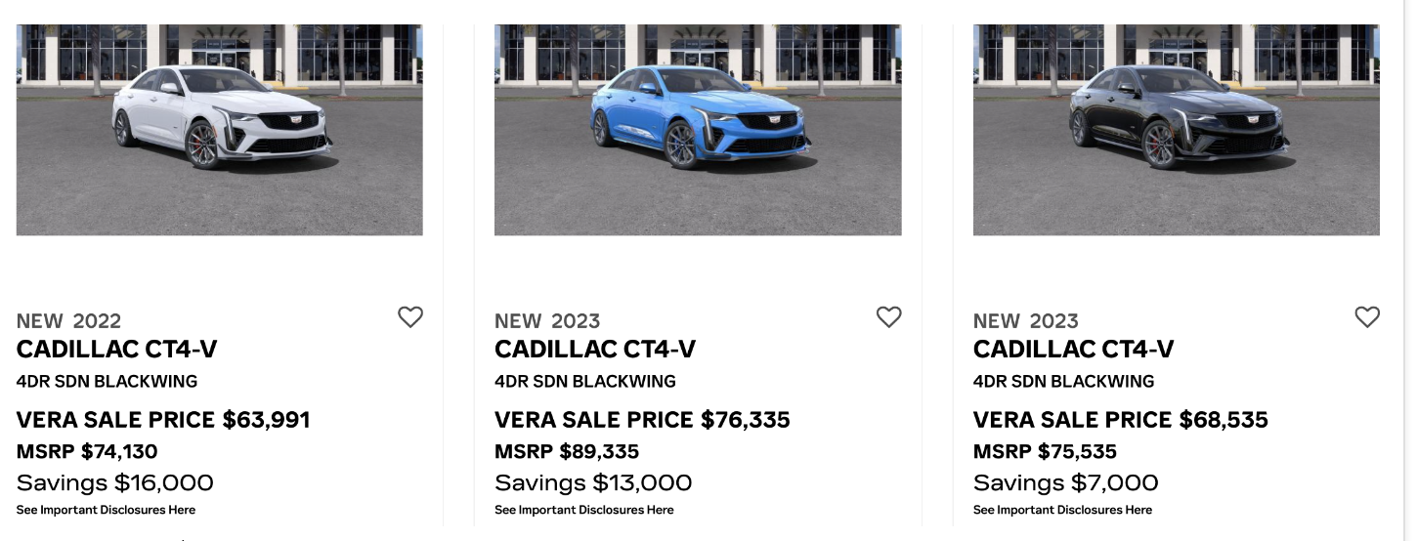Open the black Cadillac CT4-V photo
1417x541 pixels.
pyautogui.click(x=1177, y=130)
